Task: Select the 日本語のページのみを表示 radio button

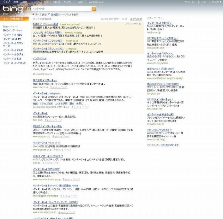Action: [49, 14]
